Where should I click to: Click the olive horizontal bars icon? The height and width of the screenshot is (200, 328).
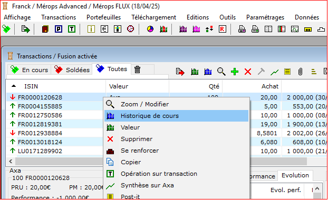(x=313, y=72)
